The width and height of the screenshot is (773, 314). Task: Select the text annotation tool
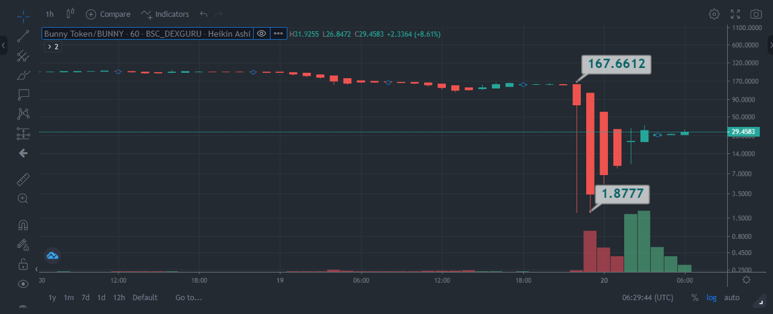tap(23, 94)
